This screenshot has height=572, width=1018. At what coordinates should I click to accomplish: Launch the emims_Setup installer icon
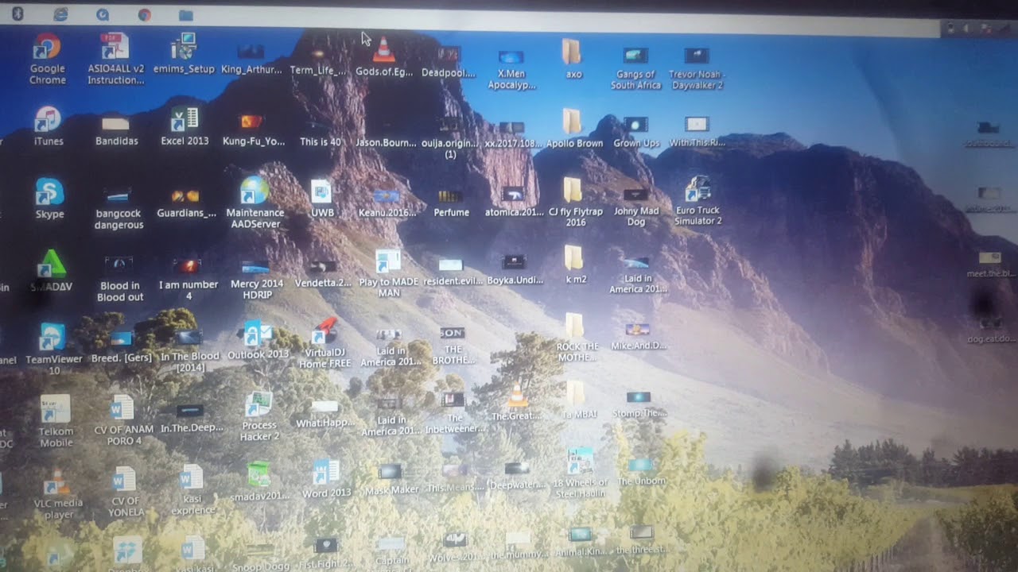tap(184, 54)
